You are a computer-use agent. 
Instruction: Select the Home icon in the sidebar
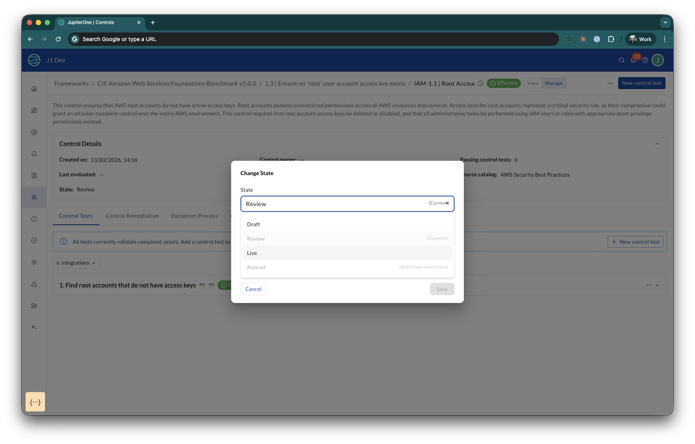[x=34, y=88]
